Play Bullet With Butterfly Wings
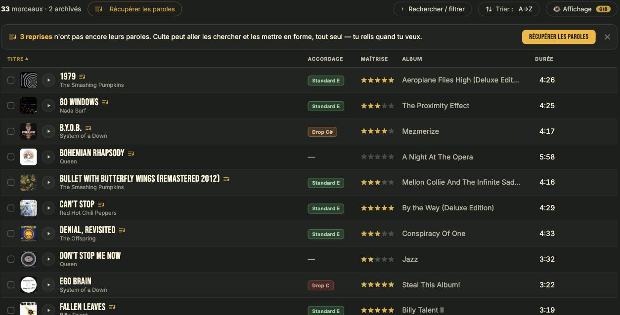 point(48,183)
